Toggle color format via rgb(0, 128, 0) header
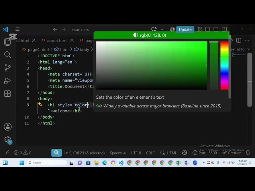The width and height of the screenshot is (255, 191). point(150,35)
